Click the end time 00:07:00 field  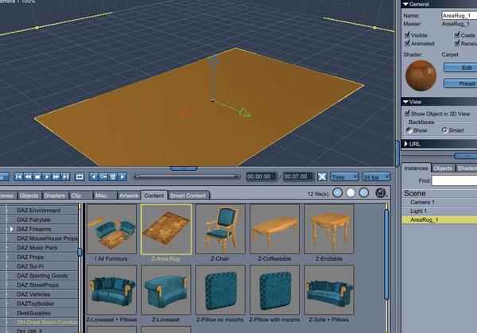click(x=298, y=176)
